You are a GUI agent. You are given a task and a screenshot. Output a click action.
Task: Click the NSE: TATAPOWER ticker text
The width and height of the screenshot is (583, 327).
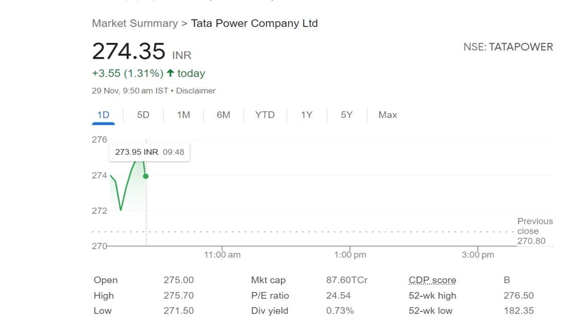pyautogui.click(x=508, y=47)
